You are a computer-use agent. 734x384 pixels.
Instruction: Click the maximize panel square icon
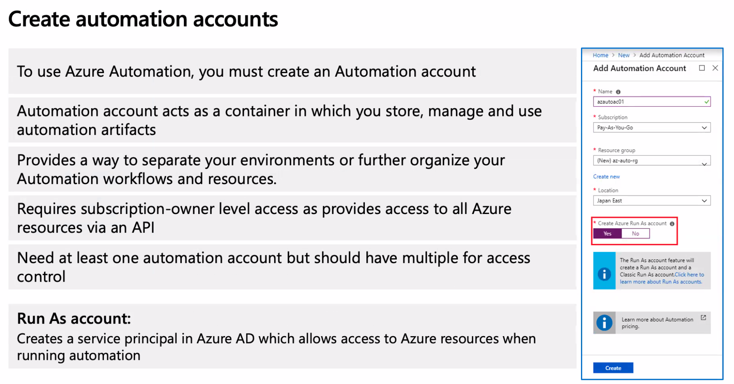pyautogui.click(x=702, y=68)
